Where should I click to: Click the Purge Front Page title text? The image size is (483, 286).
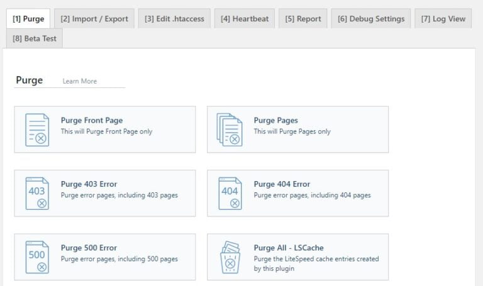[x=92, y=121]
